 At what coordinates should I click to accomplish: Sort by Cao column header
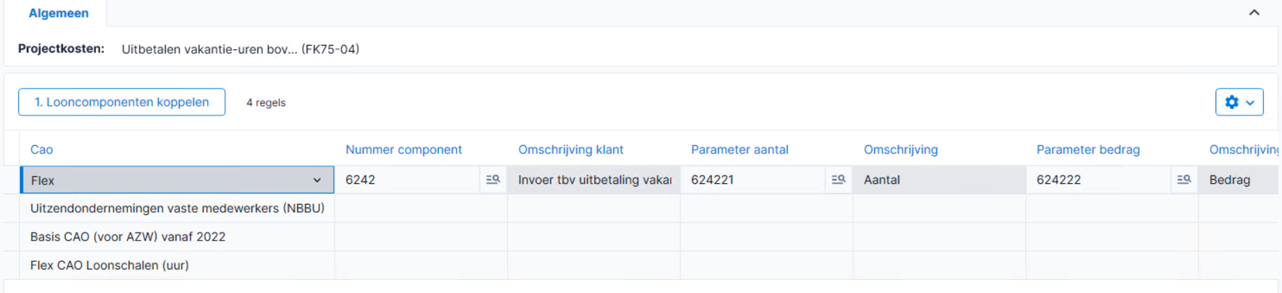coord(41,150)
